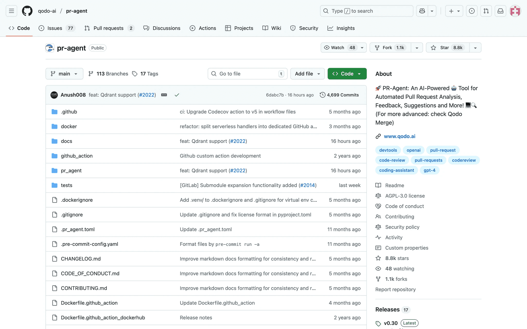Open www.qodo.ai website link
The width and height of the screenshot is (527, 329).
click(x=400, y=136)
